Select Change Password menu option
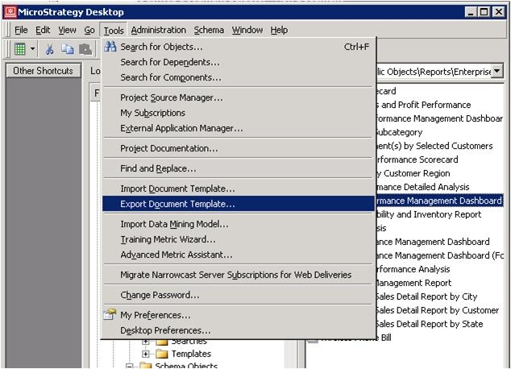The width and height of the screenshot is (511, 369). point(160,295)
